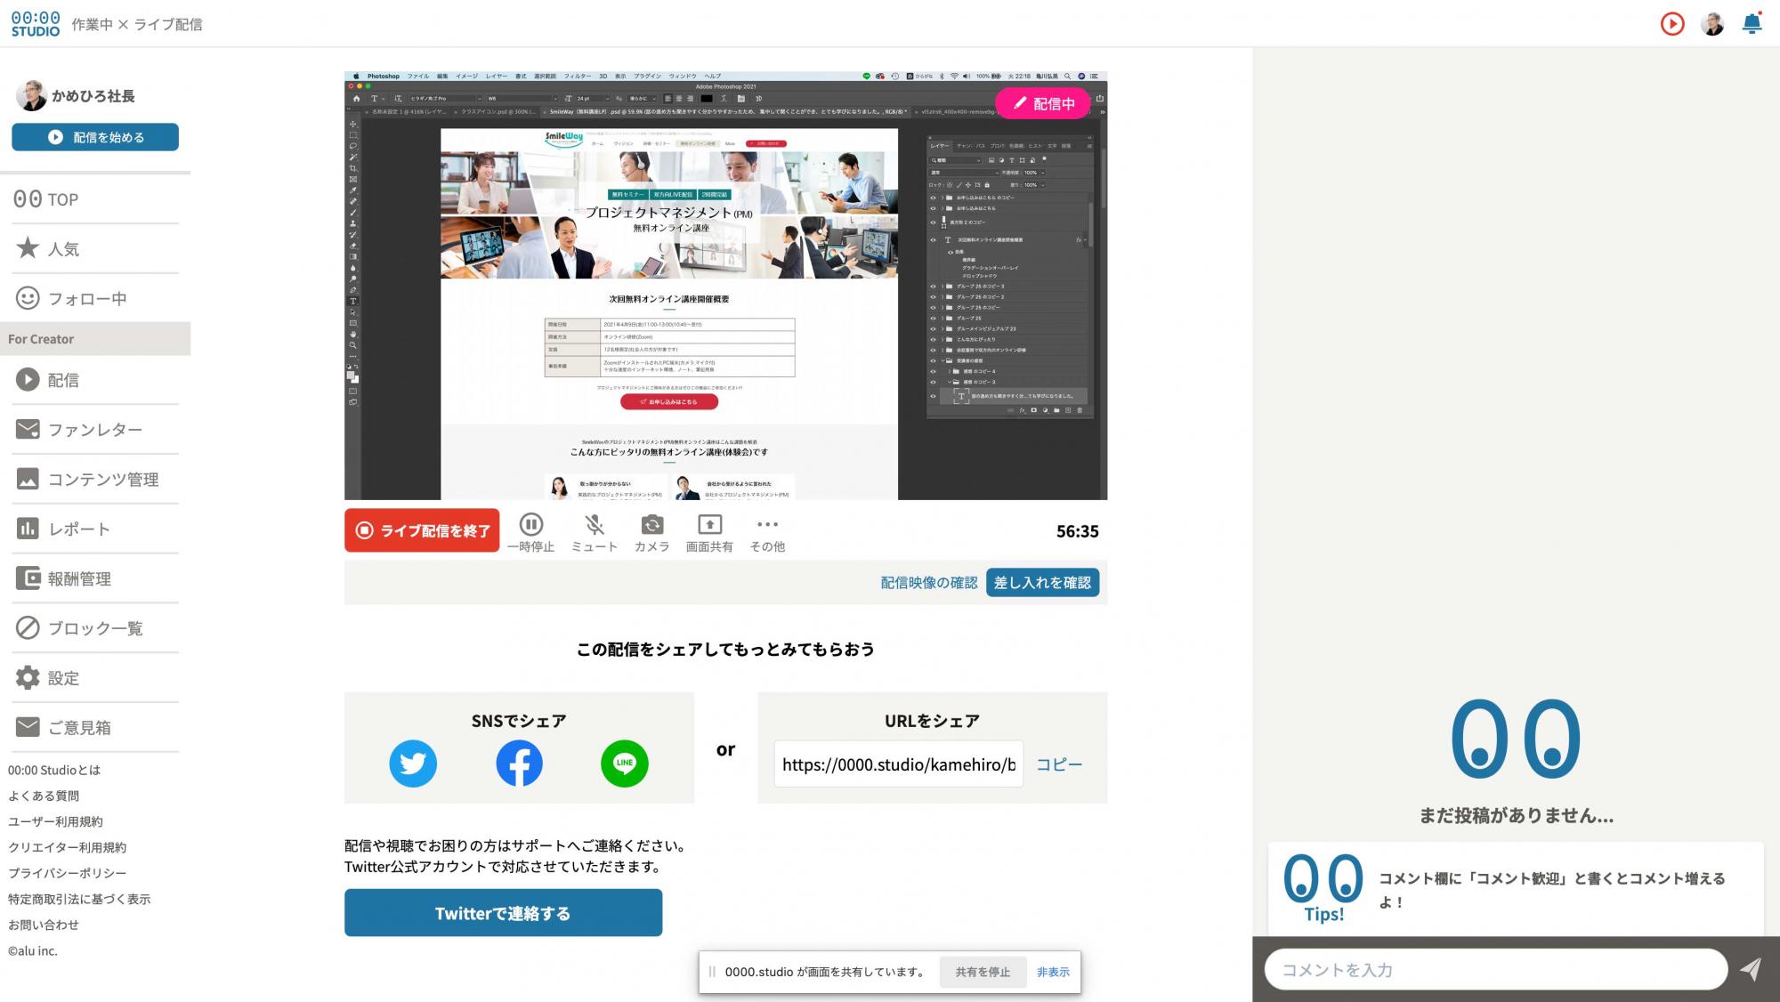Open その他 more options
The height and width of the screenshot is (1002, 1780).
click(x=767, y=533)
